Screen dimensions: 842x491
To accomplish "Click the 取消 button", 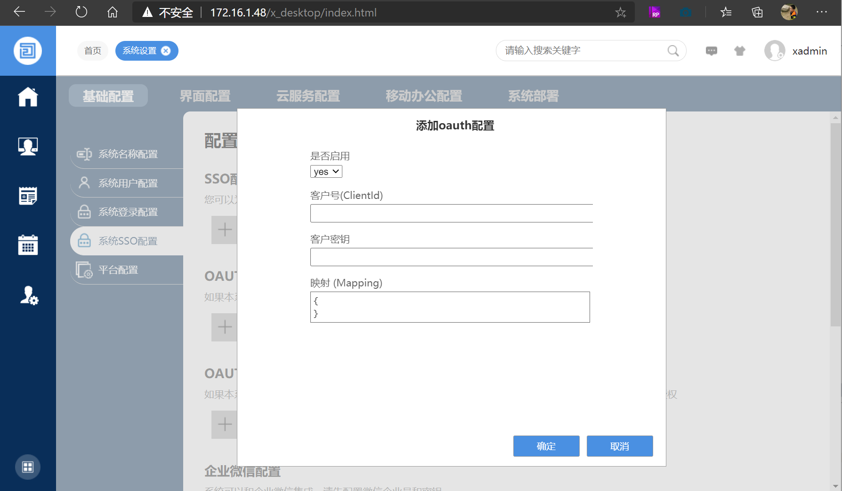I will [x=620, y=446].
